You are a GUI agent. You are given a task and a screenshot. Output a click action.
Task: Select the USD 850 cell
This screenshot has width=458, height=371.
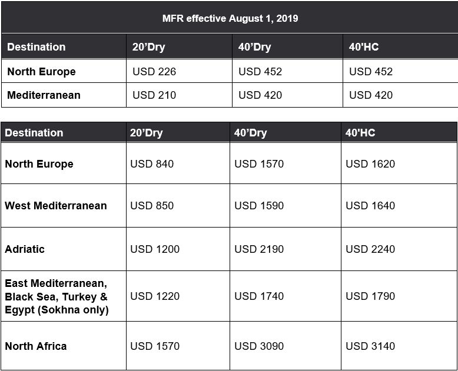click(x=152, y=206)
